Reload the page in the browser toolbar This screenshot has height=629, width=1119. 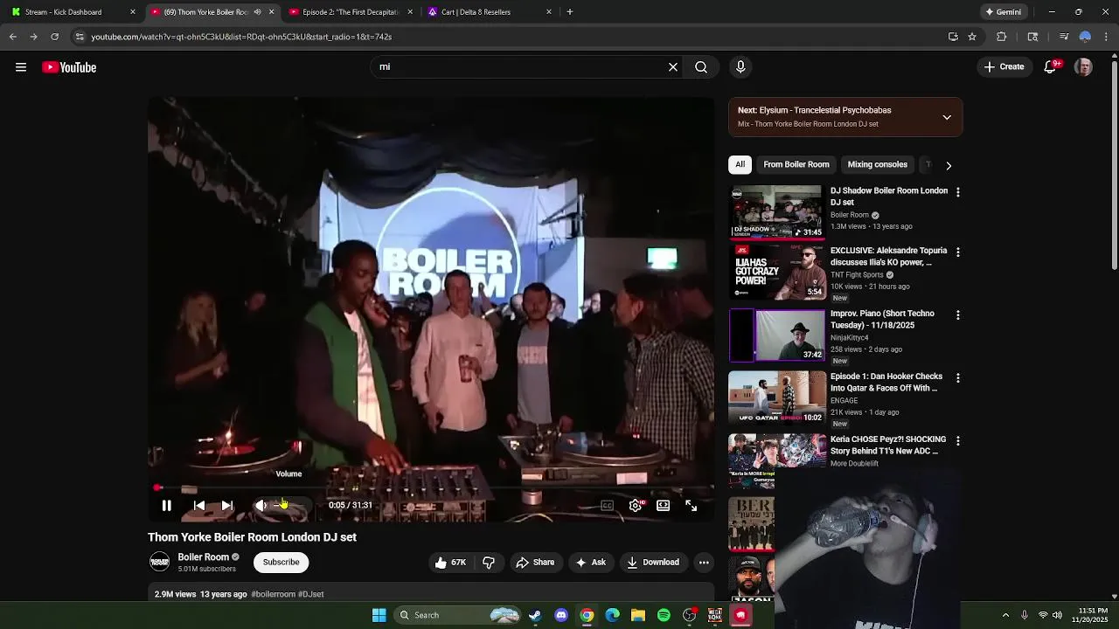pyautogui.click(x=54, y=37)
